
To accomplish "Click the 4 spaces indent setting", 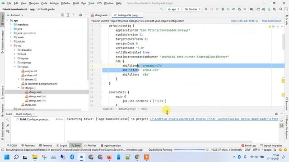I will pyautogui.click(x=267, y=150).
